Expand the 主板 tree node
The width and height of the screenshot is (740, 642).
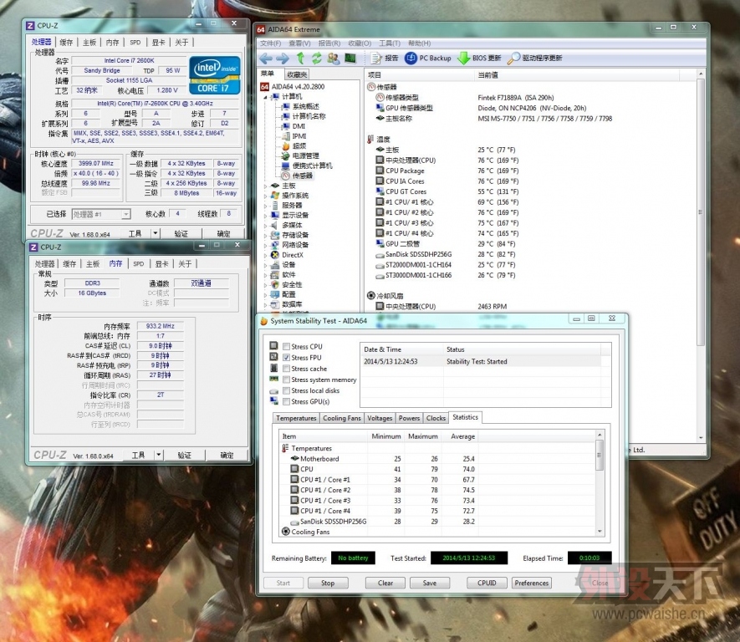coord(265,186)
